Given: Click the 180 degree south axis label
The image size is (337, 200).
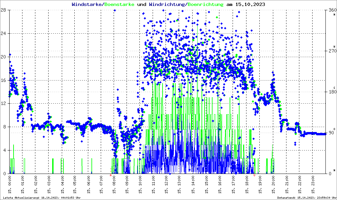Looking at the screenshot, I should click(331, 92).
